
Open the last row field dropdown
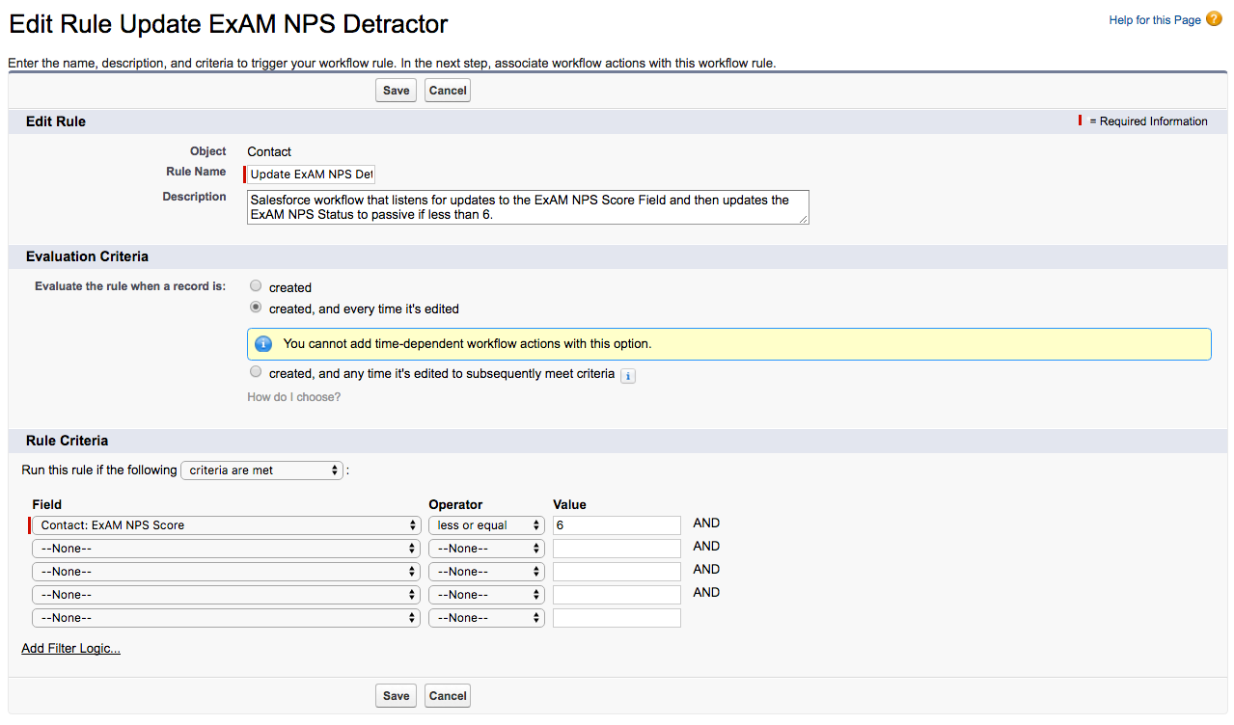click(x=227, y=618)
